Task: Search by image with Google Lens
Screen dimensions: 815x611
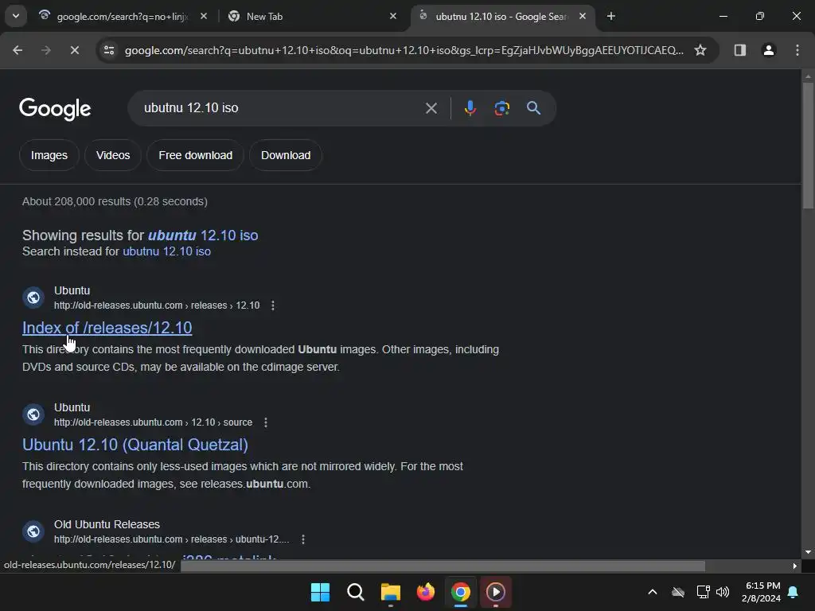Action: pyautogui.click(x=501, y=108)
